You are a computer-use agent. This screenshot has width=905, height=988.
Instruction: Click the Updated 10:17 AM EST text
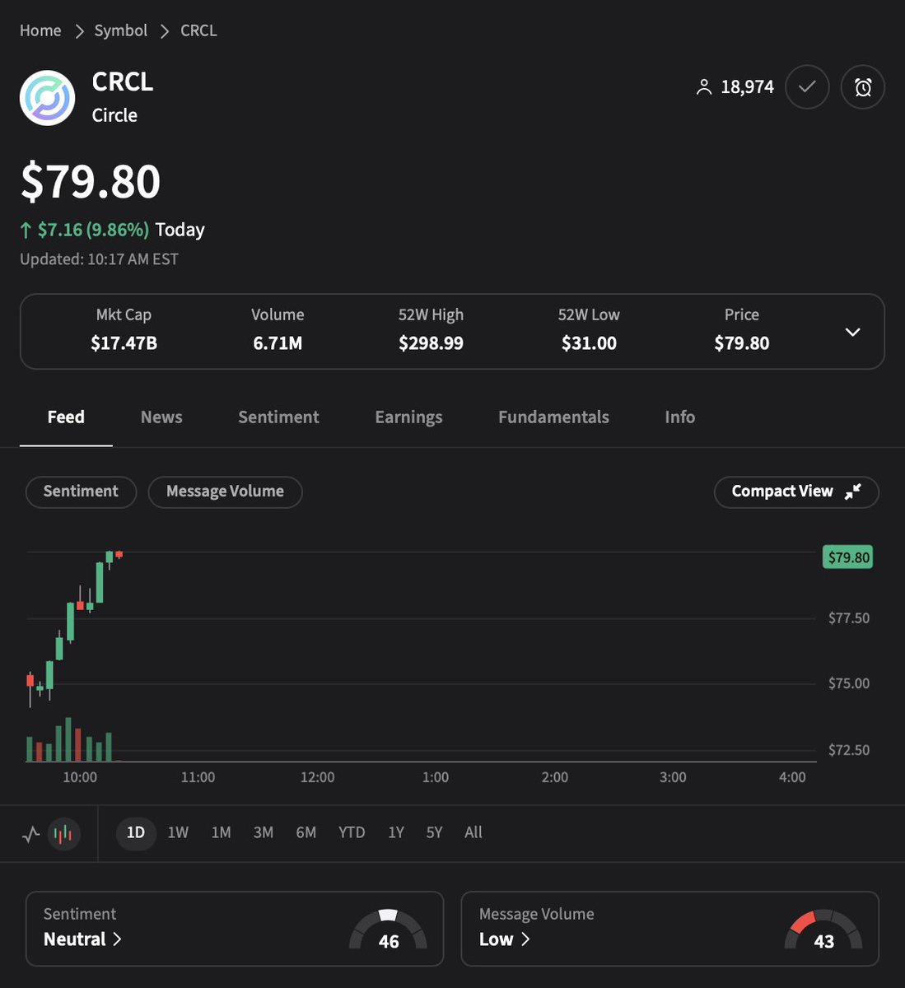(99, 259)
